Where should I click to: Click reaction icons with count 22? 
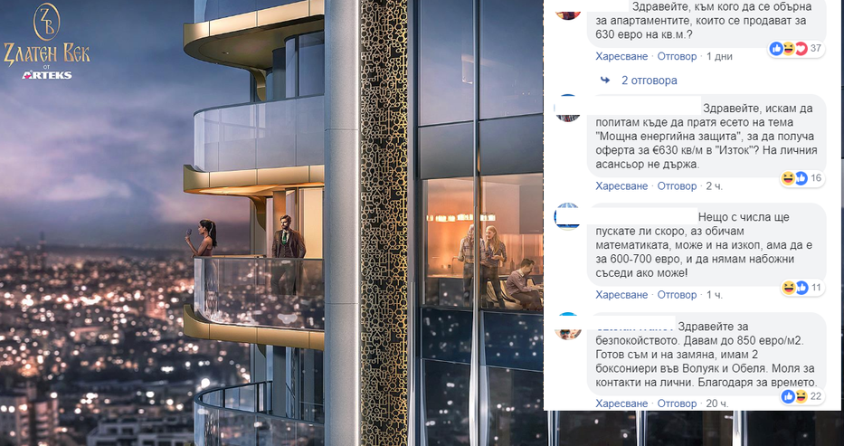click(802, 396)
